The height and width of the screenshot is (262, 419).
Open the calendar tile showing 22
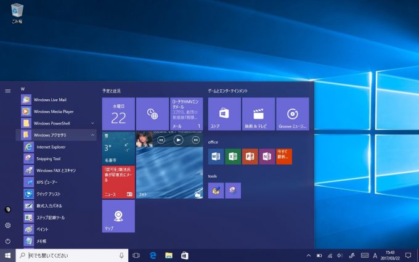tap(118, 114)
